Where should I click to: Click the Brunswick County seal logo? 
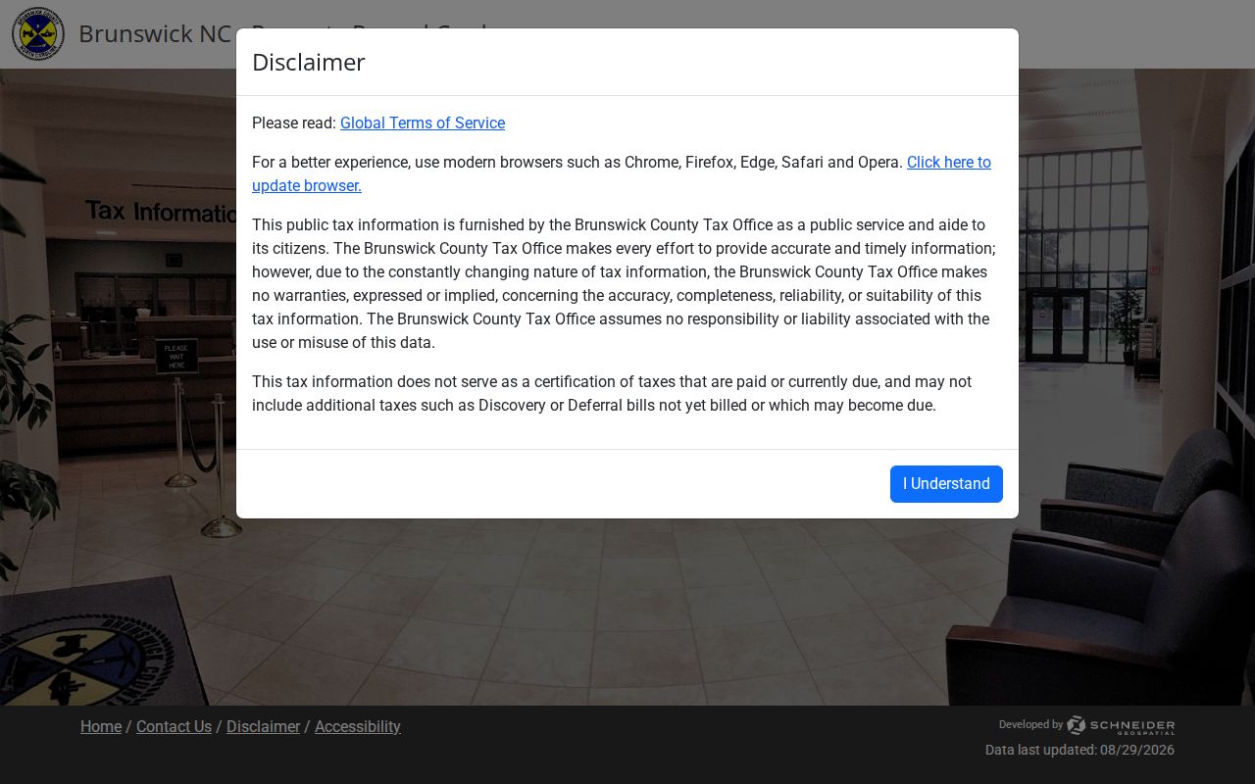pyautogui.click(x=38, y=34)
